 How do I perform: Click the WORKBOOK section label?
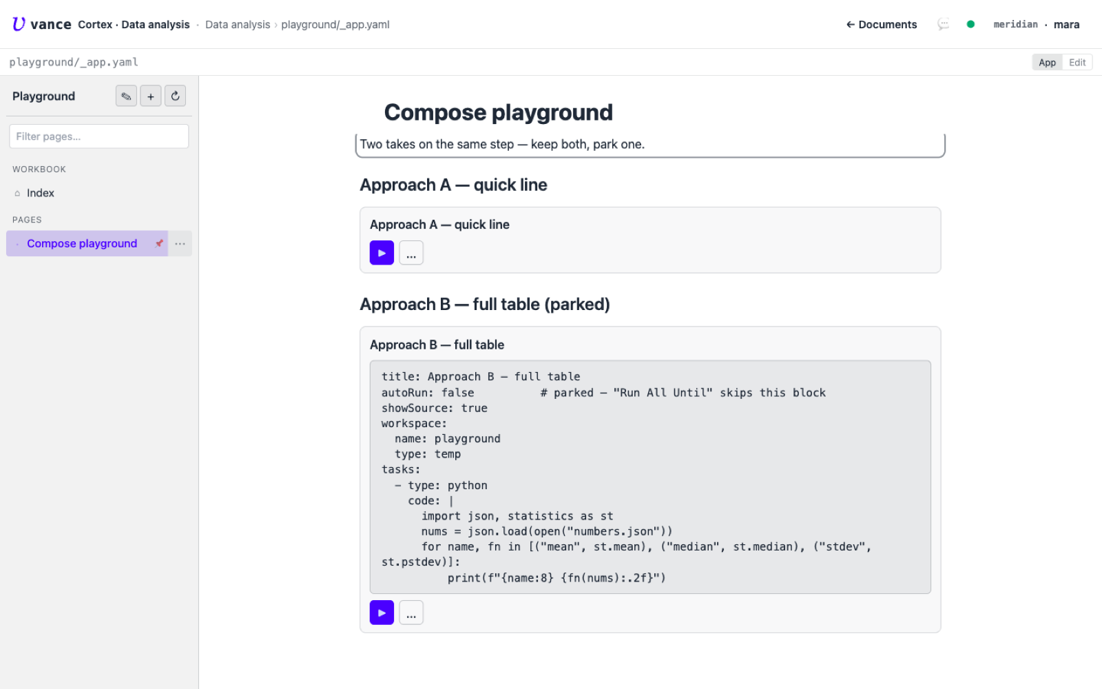pyautogui.click(x=39, y=169)
